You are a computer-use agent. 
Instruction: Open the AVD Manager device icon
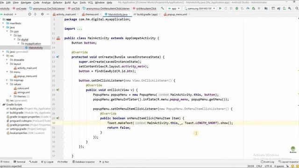(284, 8)
